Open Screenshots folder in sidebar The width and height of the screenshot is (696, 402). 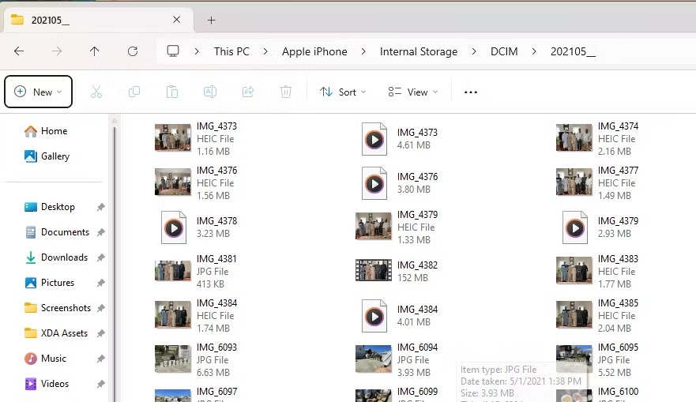(58, 308)
